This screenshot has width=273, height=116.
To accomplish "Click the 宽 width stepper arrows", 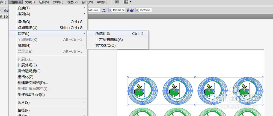I will [x=110, y=10].
